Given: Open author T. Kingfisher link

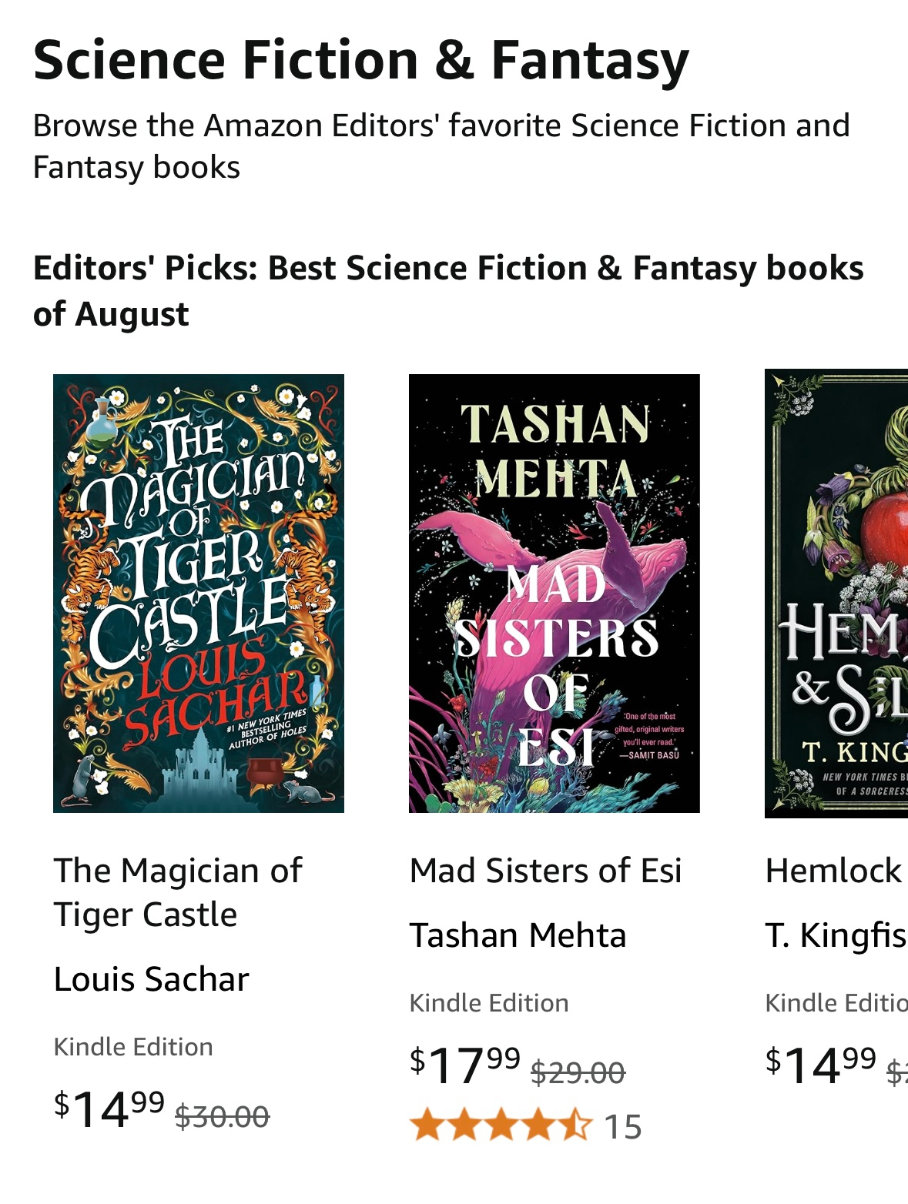Looking at the screenshot, I should tap(836, 935).
